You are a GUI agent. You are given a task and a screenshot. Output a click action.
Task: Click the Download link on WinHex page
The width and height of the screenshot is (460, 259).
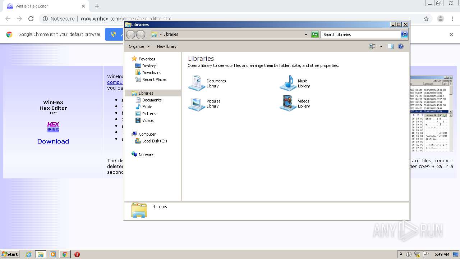[x=53, y=141]
